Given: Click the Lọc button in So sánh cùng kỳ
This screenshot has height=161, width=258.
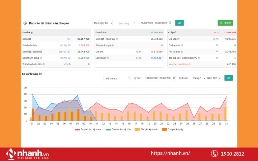Looking at the screenshot, I should point(228,78).
